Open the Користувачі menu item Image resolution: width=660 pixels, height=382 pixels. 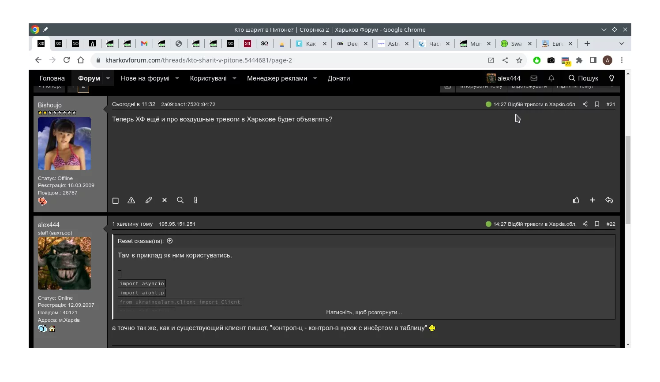208,78
